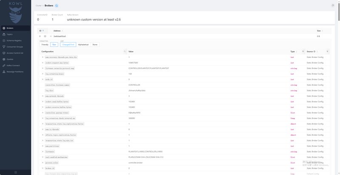Image resolution: width=340 pixels, height=175 pixels.
Task: Click the info icon beside Source header
Action: click(x=315, y=51)
